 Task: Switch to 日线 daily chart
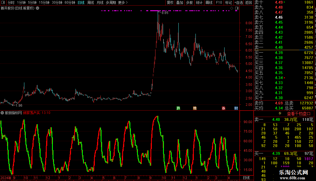pos(81,3)
